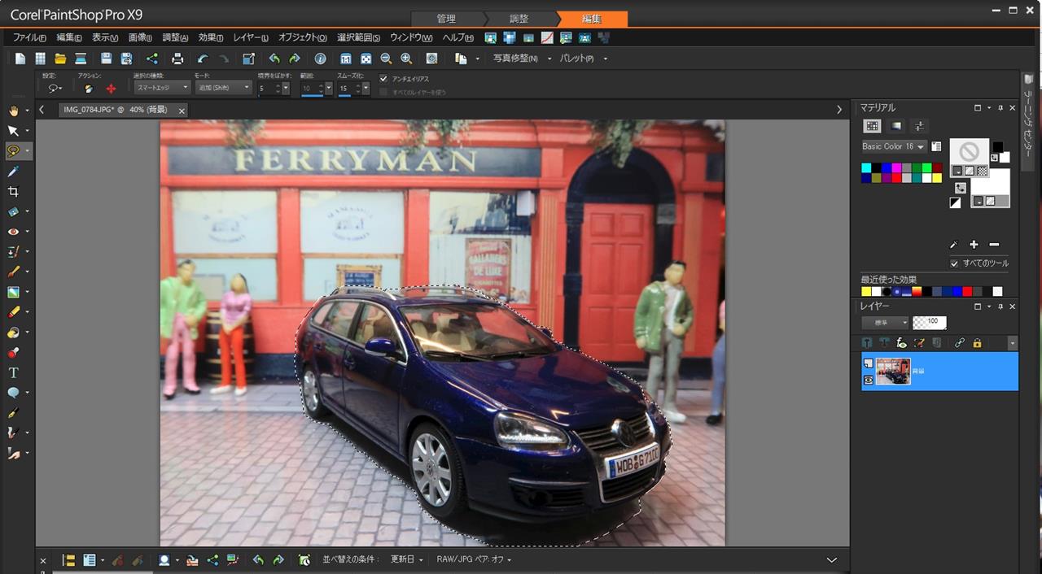
Task: Click the Share icon in toolbar
Action: click(x=152, y=59)
